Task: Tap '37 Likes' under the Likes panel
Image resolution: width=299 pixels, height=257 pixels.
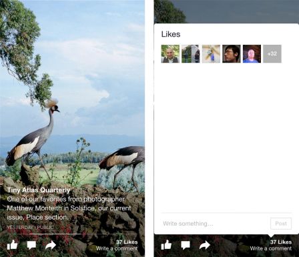Action: click(x=281, y=242)
